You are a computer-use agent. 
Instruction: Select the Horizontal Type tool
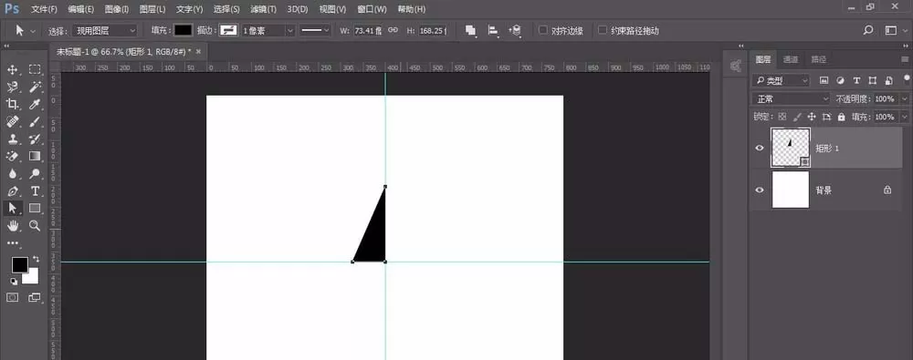(35, 190)
